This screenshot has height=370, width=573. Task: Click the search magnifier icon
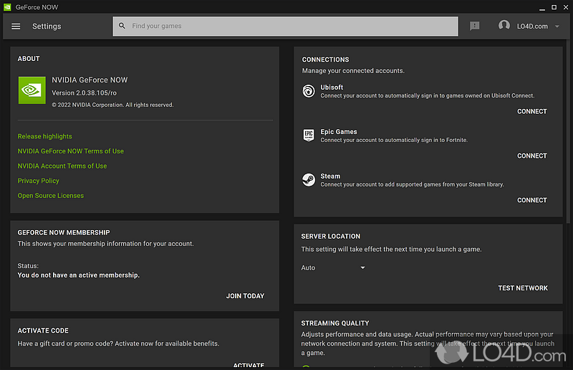122,26
